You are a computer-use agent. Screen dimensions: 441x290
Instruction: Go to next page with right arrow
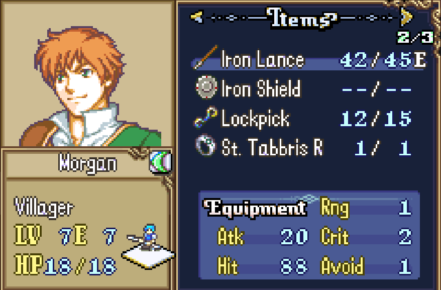[x=406, y=17]
